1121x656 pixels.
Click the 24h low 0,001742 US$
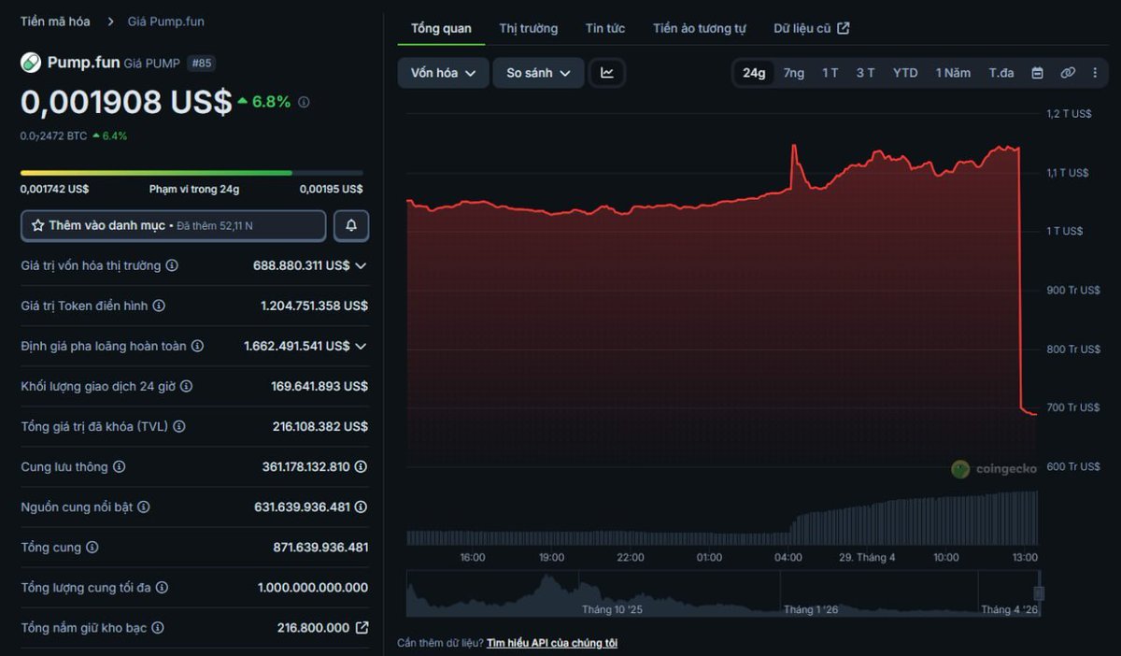point(54,189)
